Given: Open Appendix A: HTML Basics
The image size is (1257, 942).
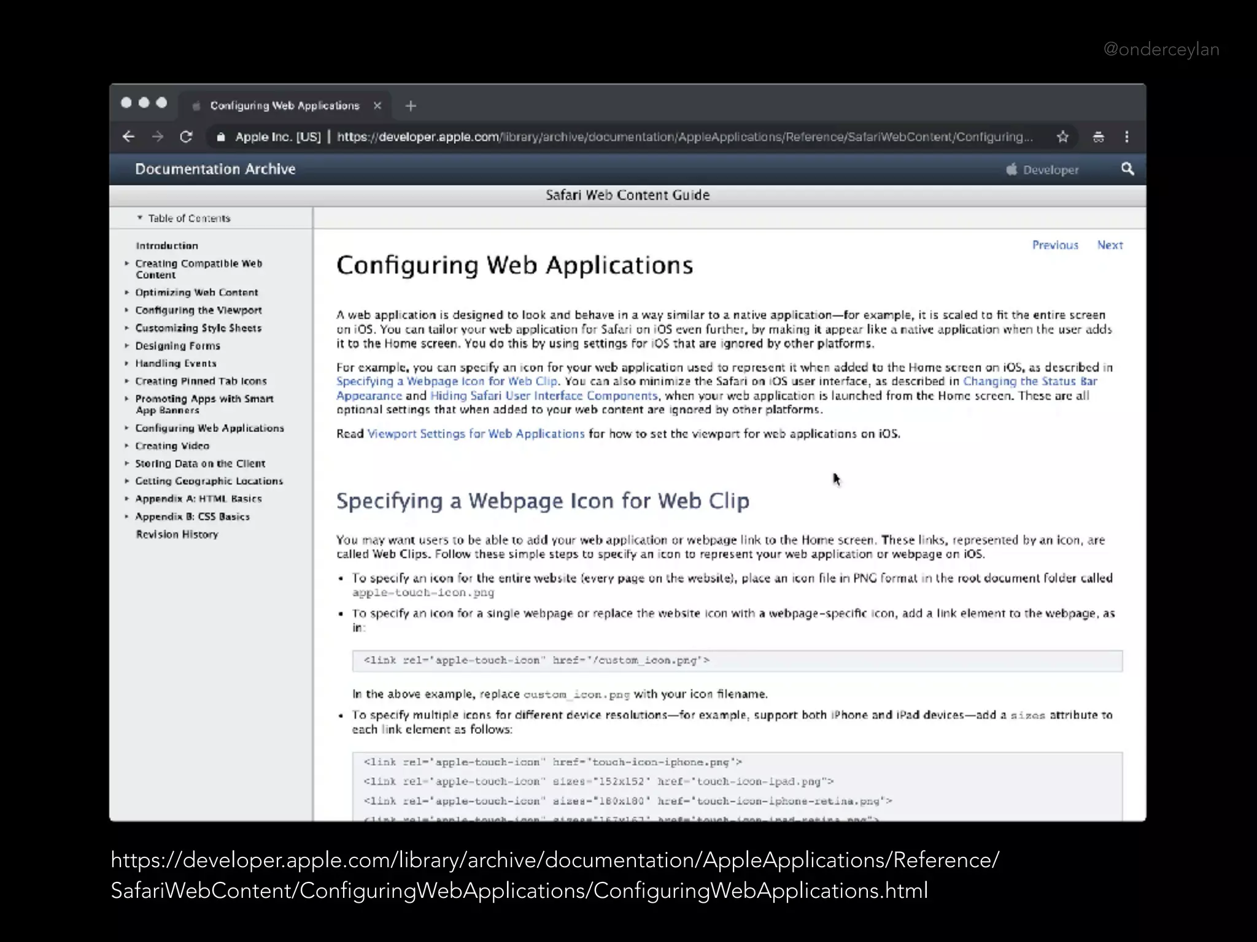Looking at the screenshot, I should (x=199, y=499).
